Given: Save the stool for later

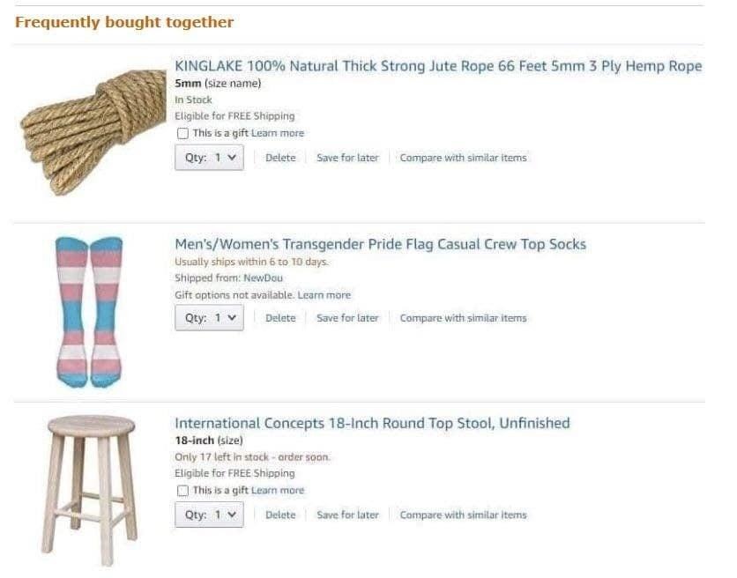Looking at the screenshot, I should [x=347, y=515].
